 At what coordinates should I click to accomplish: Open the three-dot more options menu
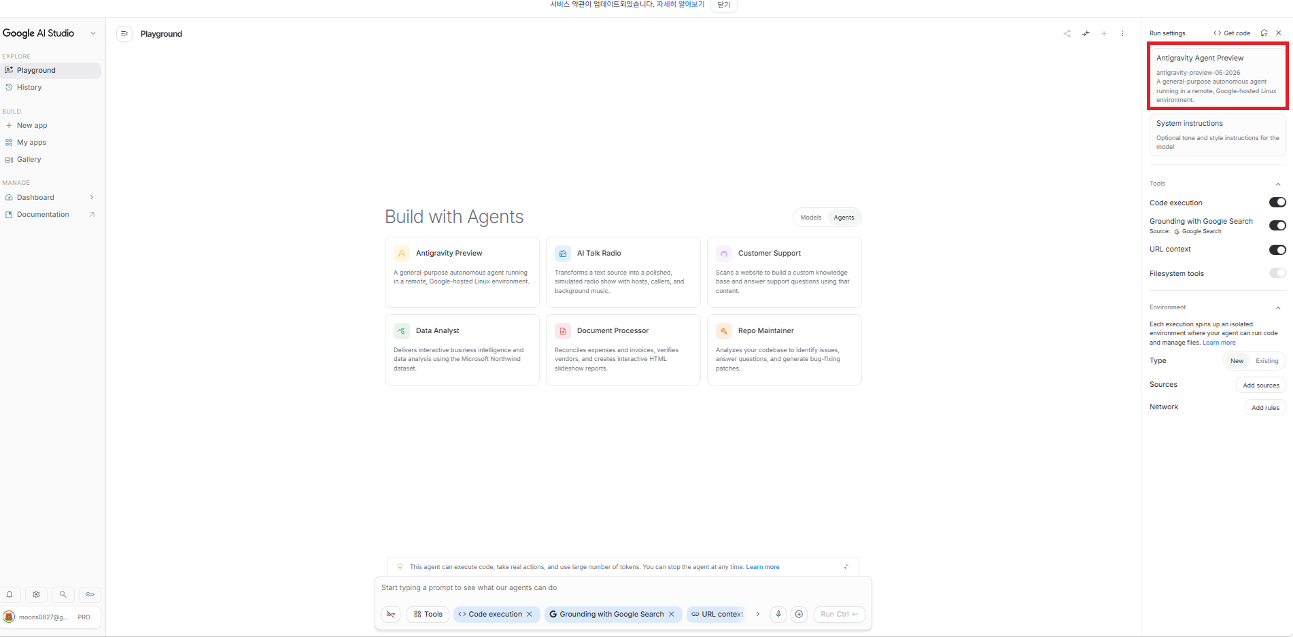pos(1122,33)
